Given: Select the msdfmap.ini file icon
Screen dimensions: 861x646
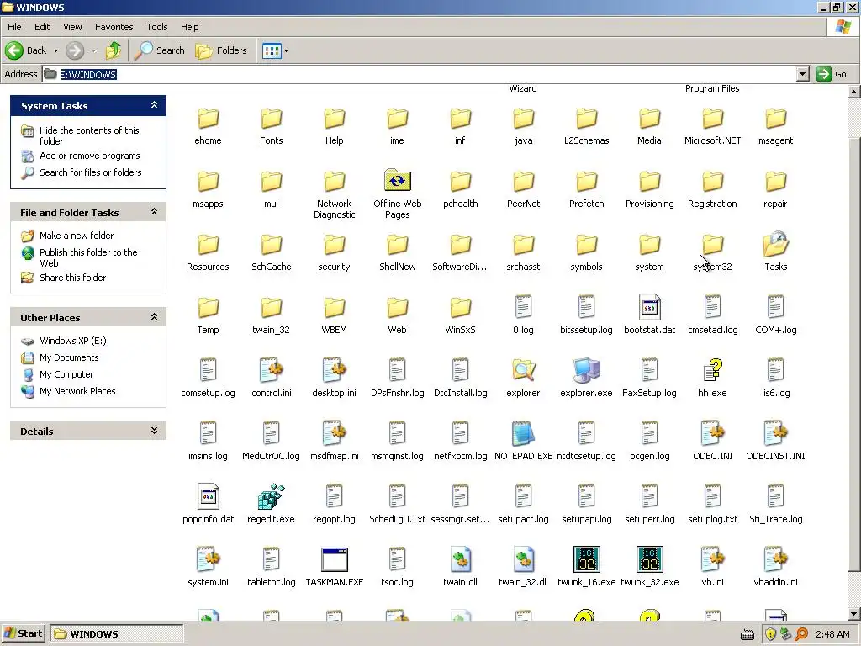Looking at the screenshot, I should point(335,433).
